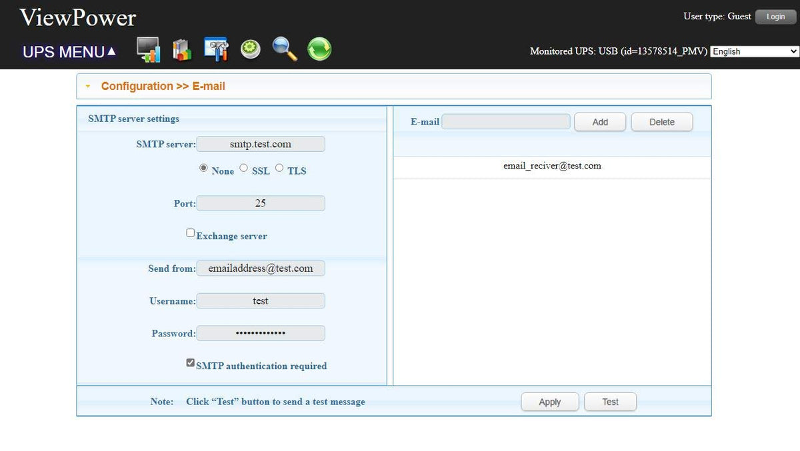Select the None encryption radio button

pyautogui.click(x=203, y=169)
